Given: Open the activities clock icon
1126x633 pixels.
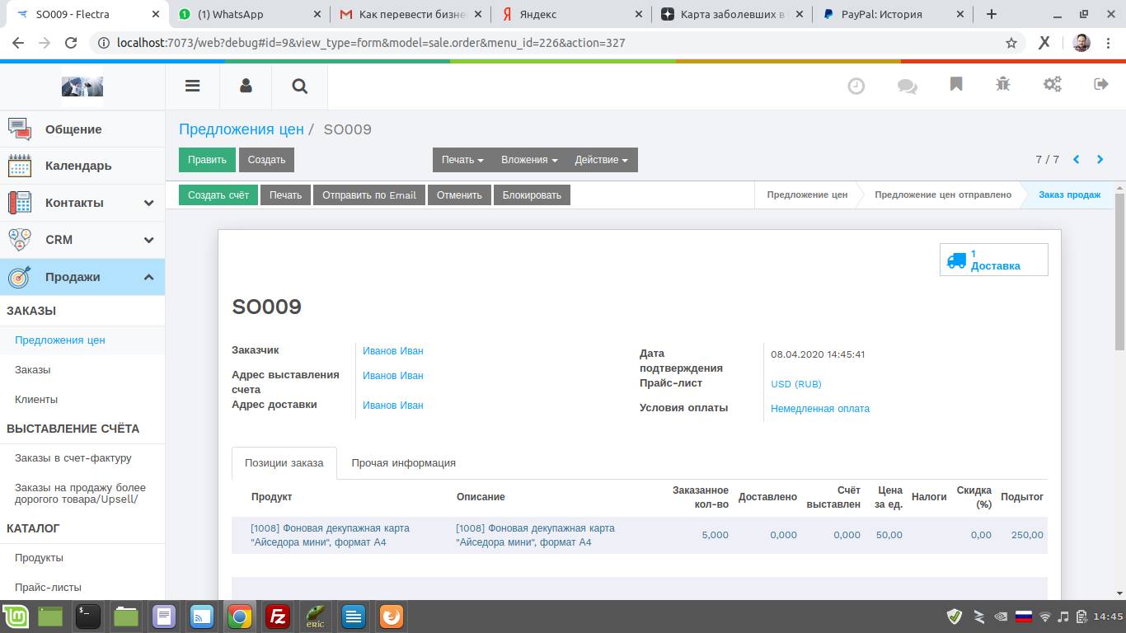Looking at the screenshot, I should click(856, 86).
